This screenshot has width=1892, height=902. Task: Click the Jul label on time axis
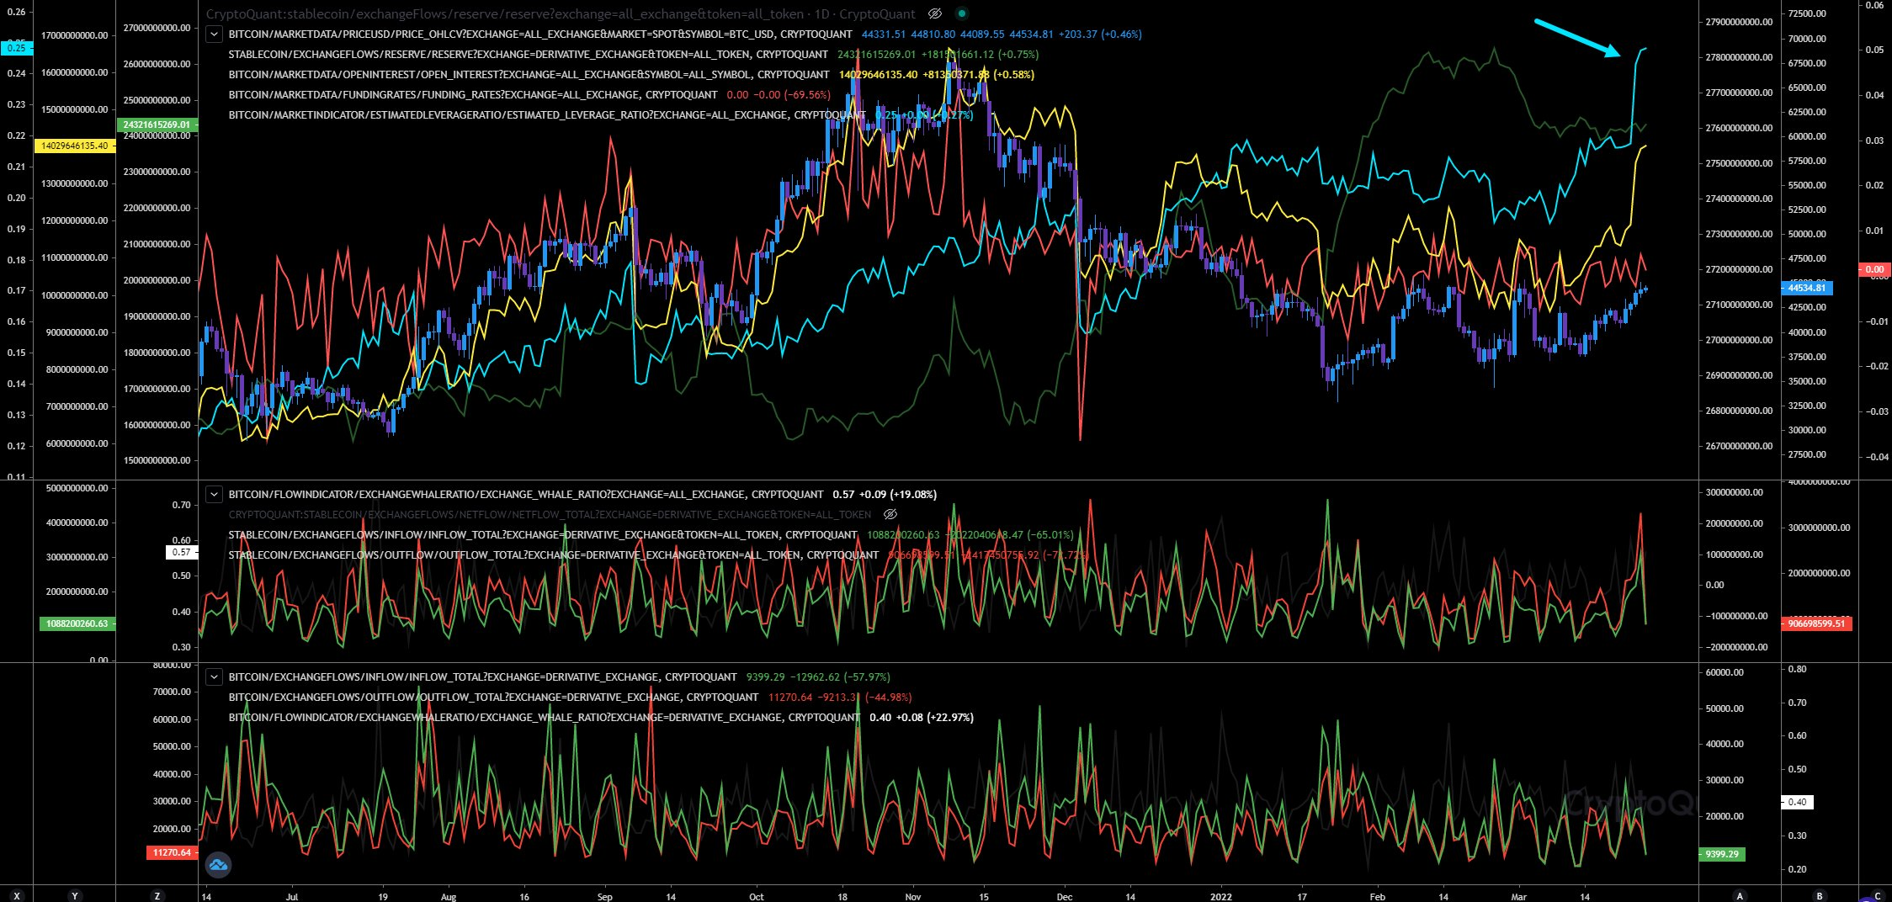292,897
